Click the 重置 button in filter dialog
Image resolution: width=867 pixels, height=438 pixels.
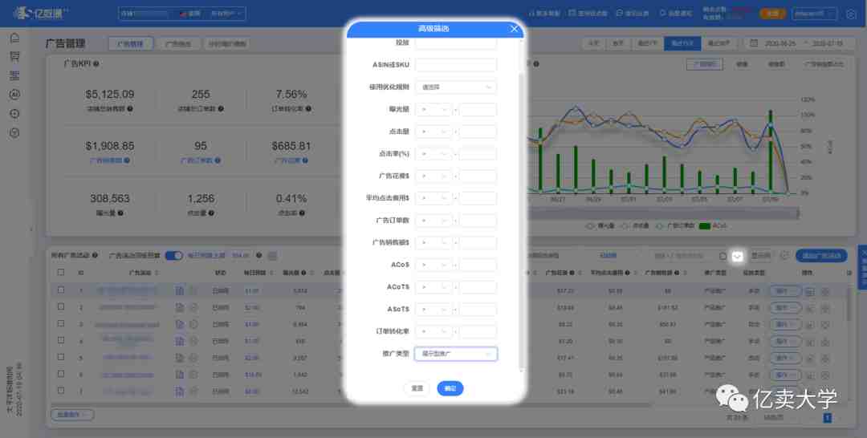click(417, 388)
